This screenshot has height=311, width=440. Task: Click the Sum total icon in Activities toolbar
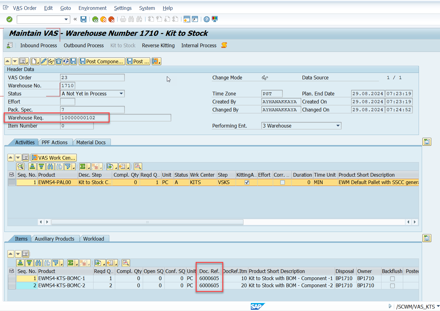pos(83,166)
